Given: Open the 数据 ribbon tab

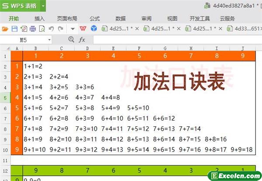Looking at the screenshot, I should tap(121, 18).
